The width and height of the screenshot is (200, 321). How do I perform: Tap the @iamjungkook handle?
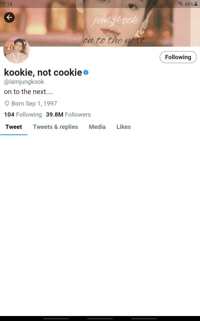pyautogui.click(x=24, y=82)
